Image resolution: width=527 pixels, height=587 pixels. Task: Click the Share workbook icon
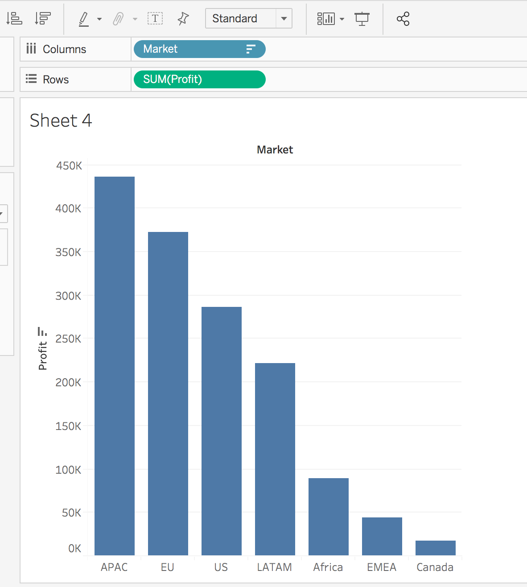[403, 19]
